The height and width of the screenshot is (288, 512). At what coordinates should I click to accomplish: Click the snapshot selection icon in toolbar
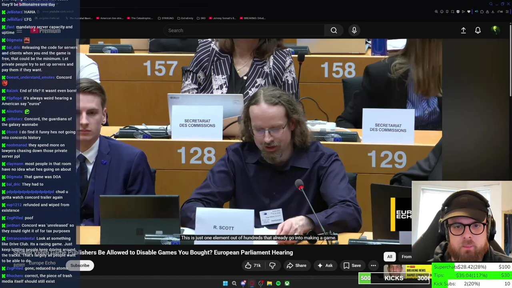click(x=452, y=12)
